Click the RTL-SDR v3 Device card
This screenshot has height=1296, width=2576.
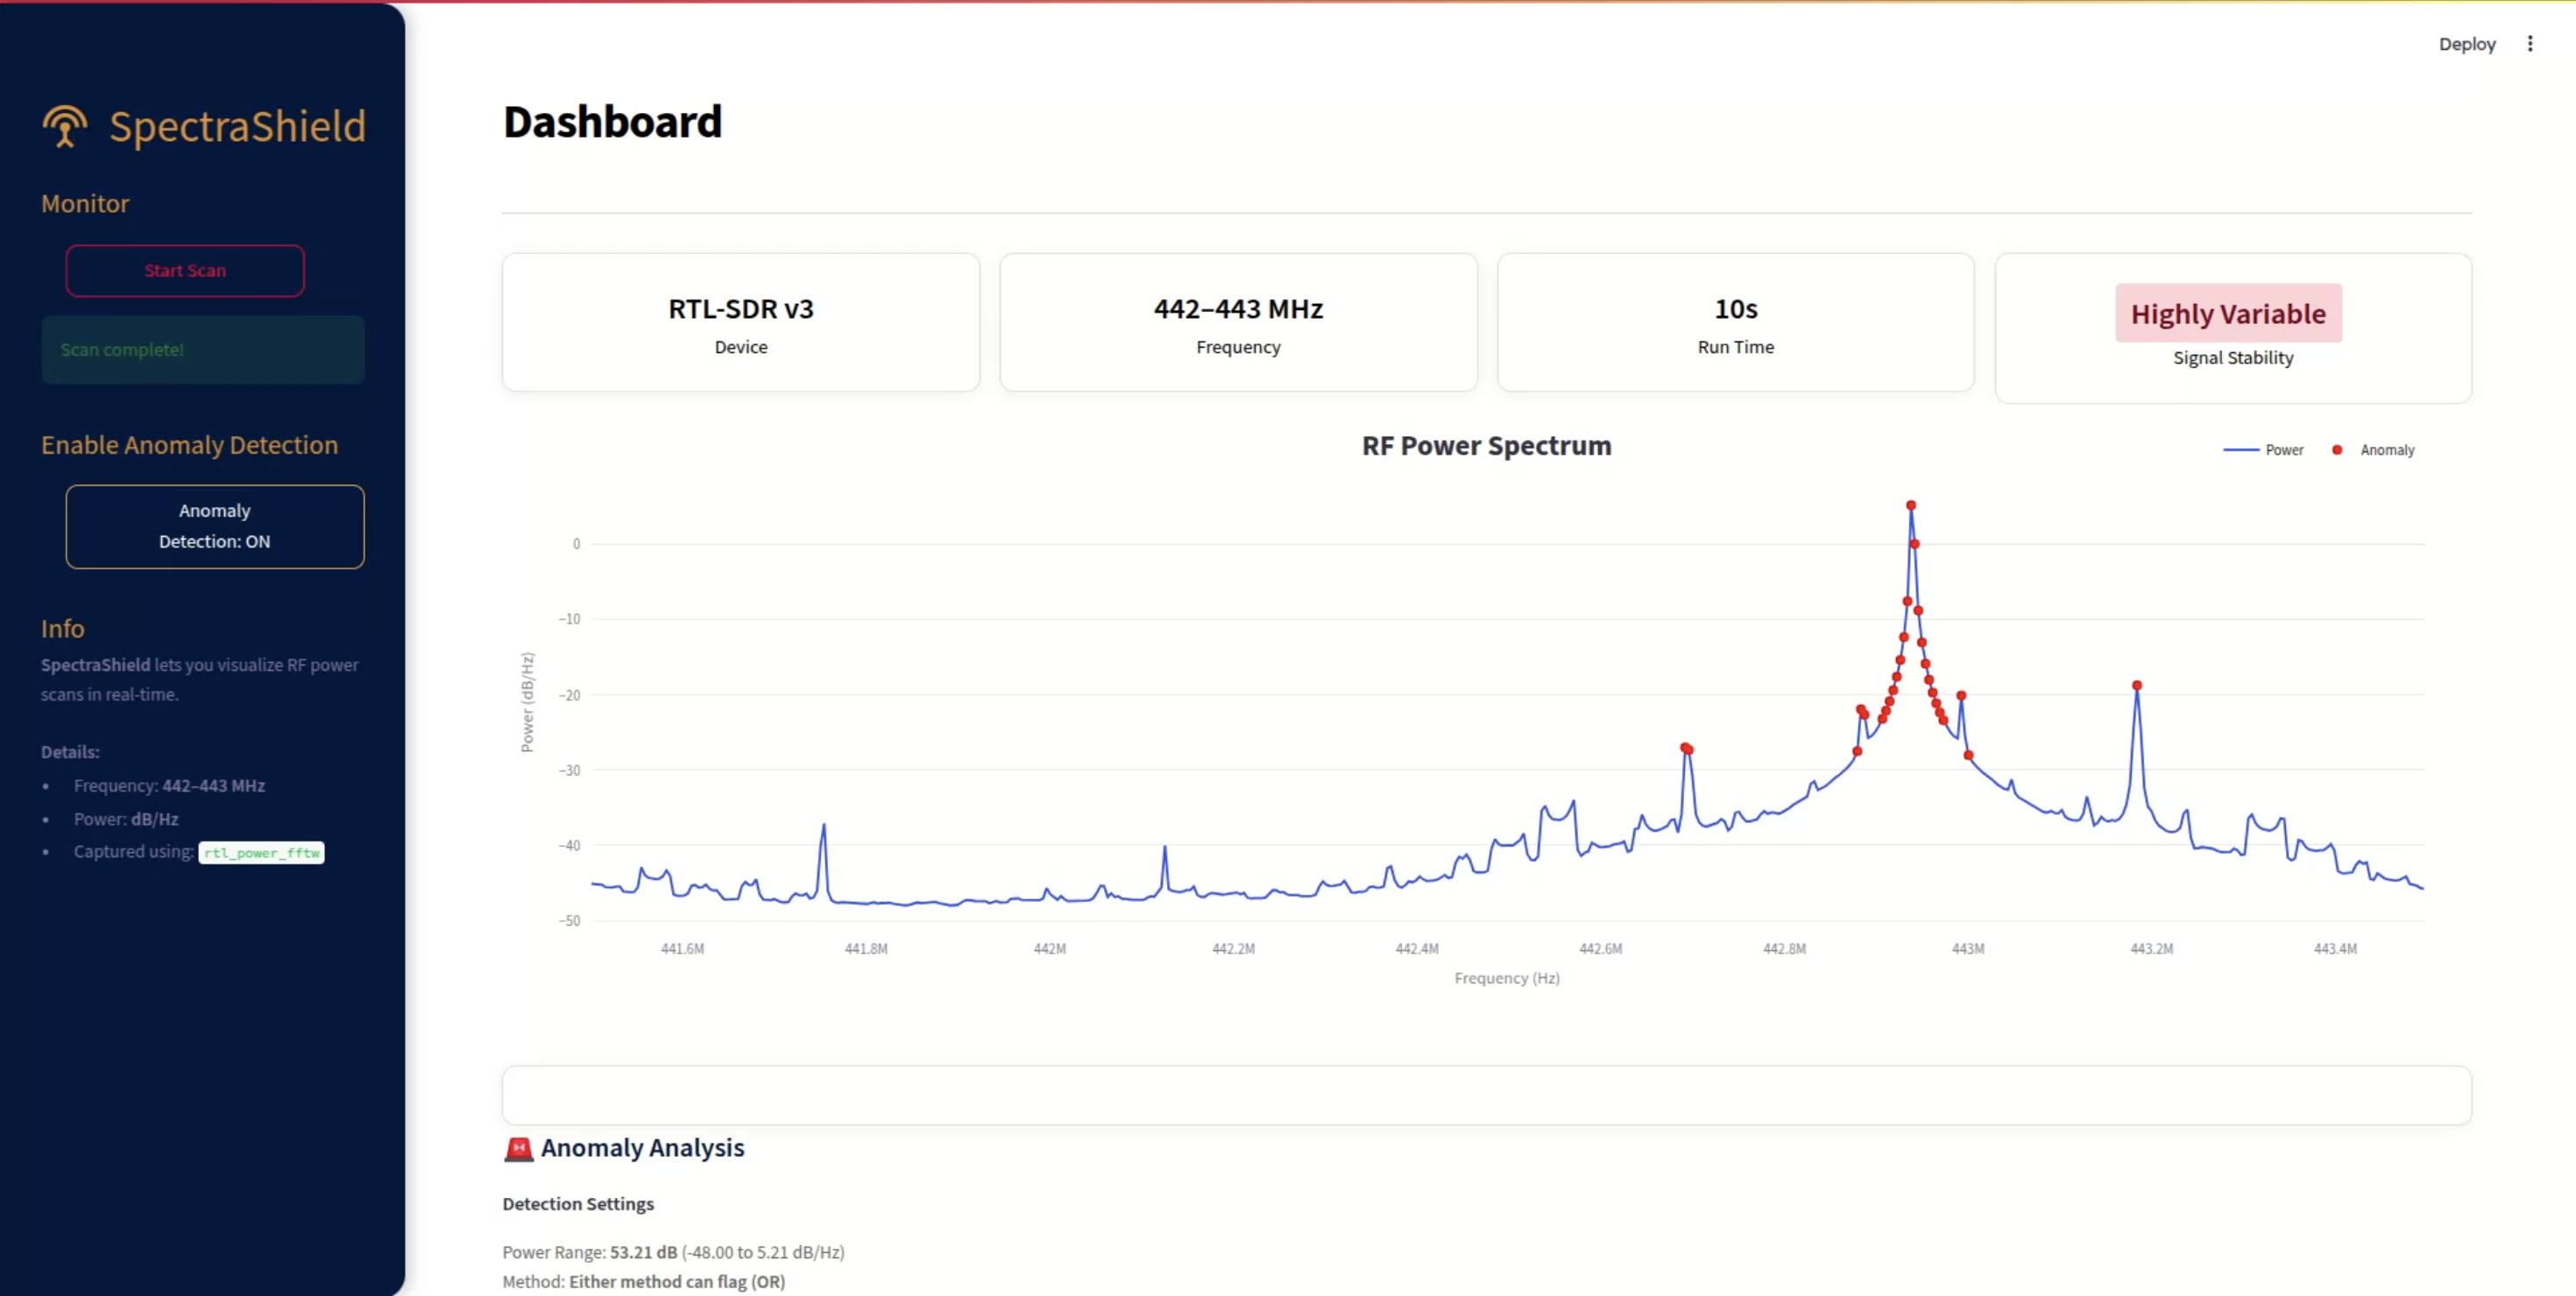741,323
